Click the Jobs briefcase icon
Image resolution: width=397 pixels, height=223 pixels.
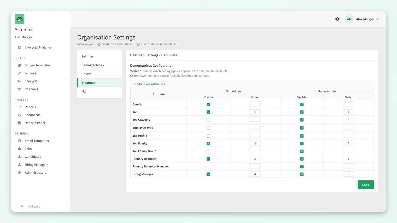pyautogui.click(x=19, y=149)
